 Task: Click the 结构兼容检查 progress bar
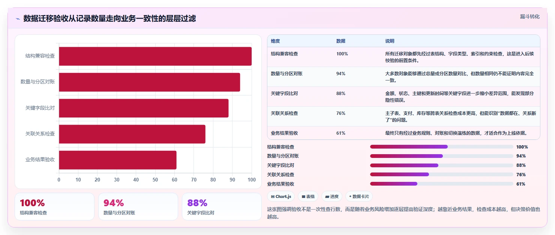(x=442, y=147)
